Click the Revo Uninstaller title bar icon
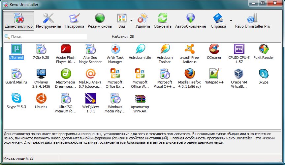Screen dimensions: 285x165 [x=6, y=5]
